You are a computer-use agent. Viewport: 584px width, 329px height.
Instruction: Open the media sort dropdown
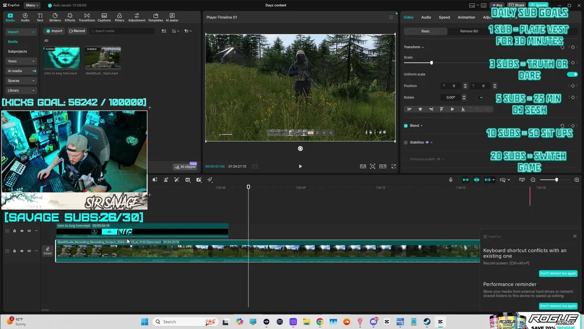[175, 31]
